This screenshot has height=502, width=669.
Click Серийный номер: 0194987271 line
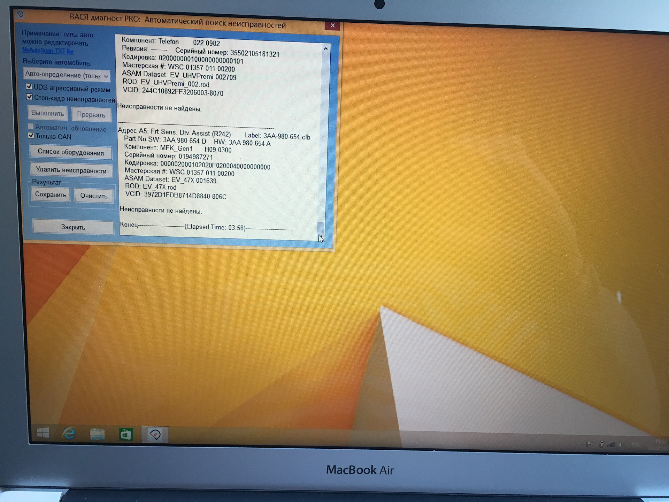pos(168,156)
